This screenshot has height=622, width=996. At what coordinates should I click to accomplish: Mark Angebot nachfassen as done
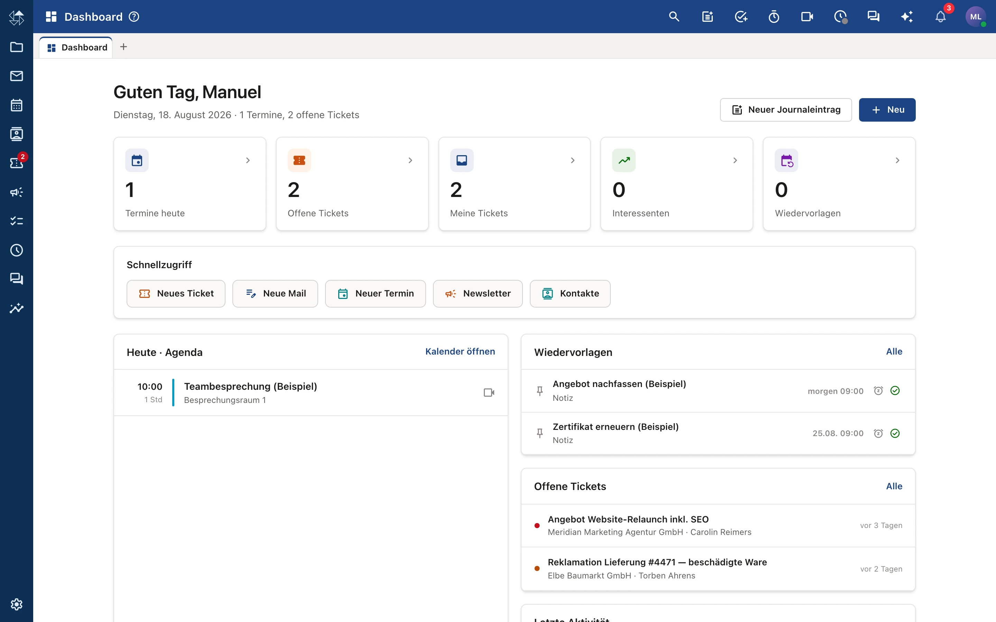895,391
